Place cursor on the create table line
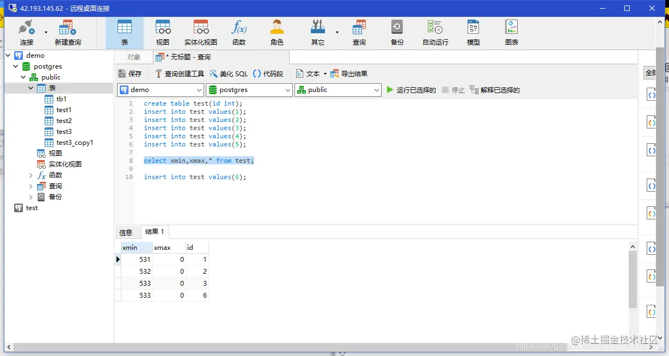The image size is (669, 356). (x=193, y=103)
